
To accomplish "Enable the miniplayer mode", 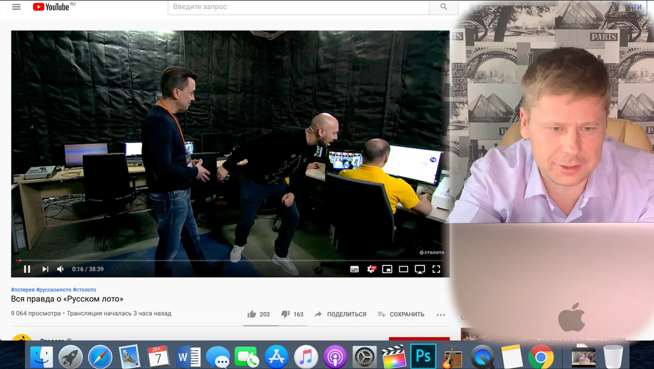I will [x=387, y=269].
